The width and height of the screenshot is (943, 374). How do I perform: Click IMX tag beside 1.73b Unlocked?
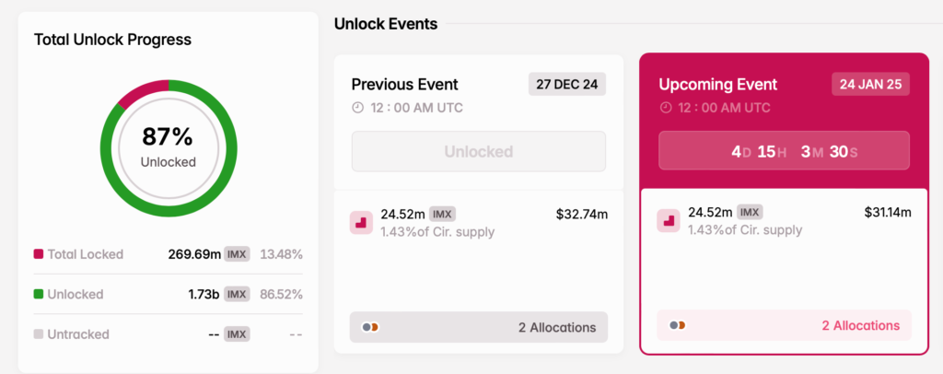pyautogui.click(x=237, y=295)
